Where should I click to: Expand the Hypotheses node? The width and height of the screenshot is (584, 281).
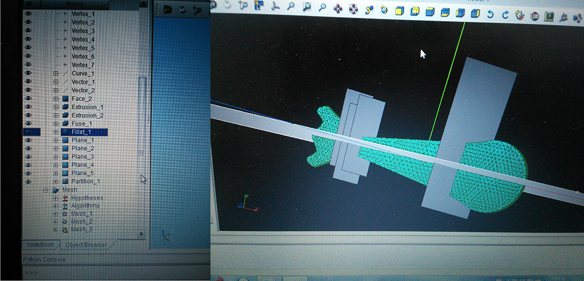[55, 198]
